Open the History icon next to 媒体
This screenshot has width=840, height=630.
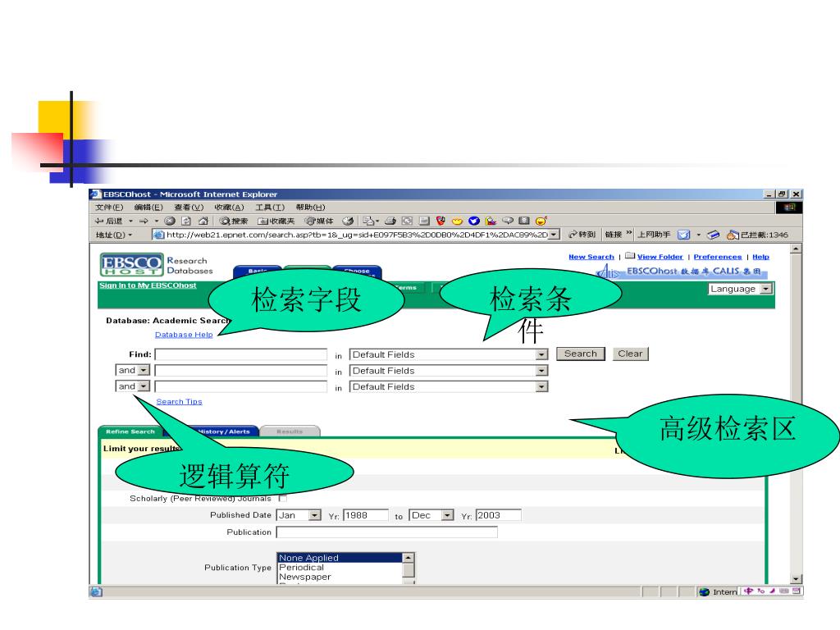click(348, 221)
